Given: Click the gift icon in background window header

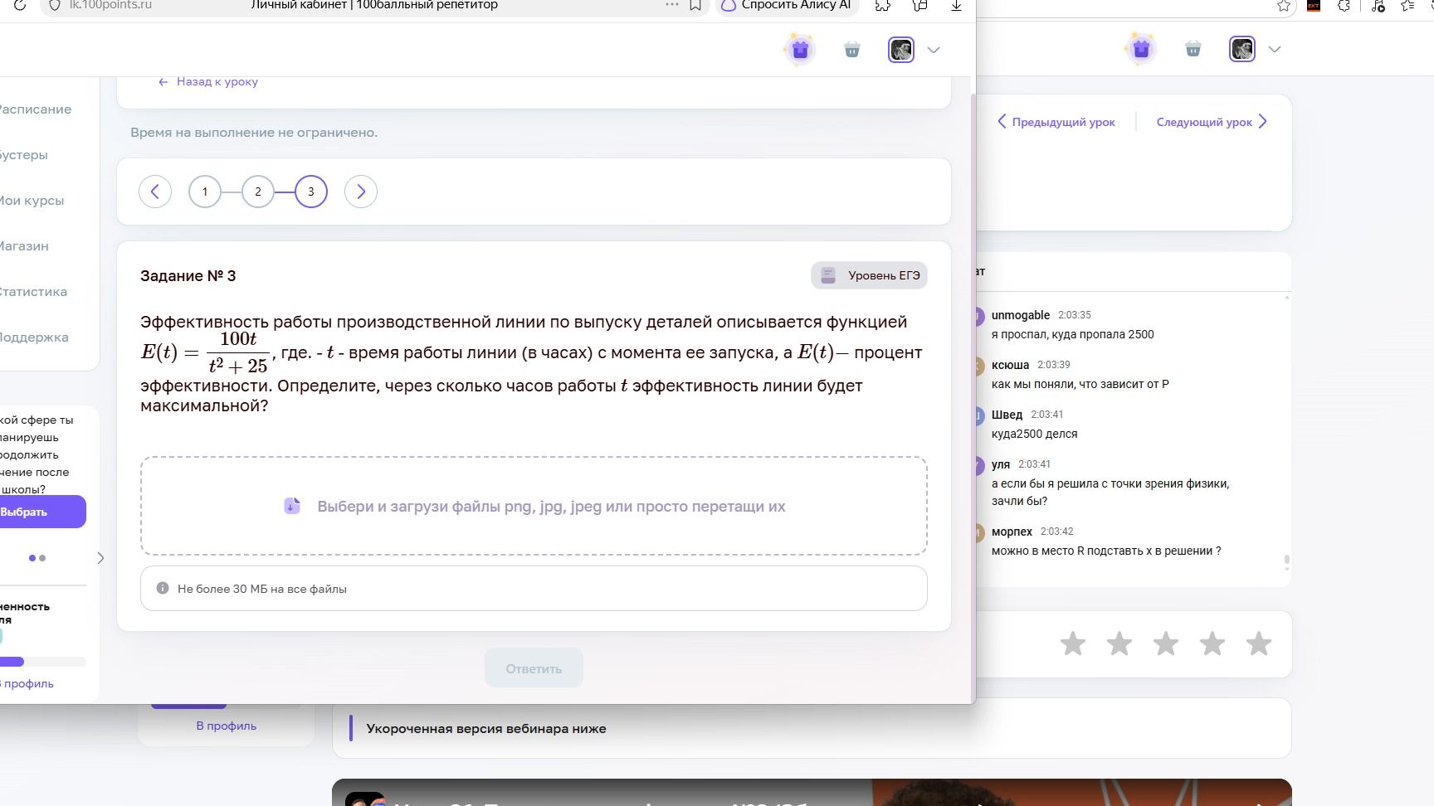Looking at the screenshot, I should [1141, 49].
